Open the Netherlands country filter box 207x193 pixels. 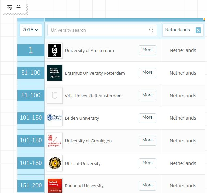(183, 30)
